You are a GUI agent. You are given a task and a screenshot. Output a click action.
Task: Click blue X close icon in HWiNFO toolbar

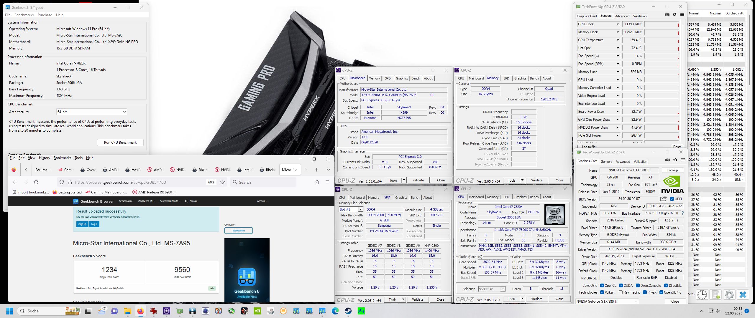743,294
